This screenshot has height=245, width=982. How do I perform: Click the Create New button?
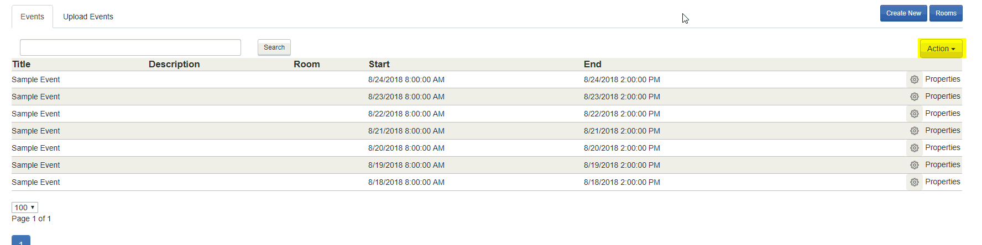click(903, 13)
